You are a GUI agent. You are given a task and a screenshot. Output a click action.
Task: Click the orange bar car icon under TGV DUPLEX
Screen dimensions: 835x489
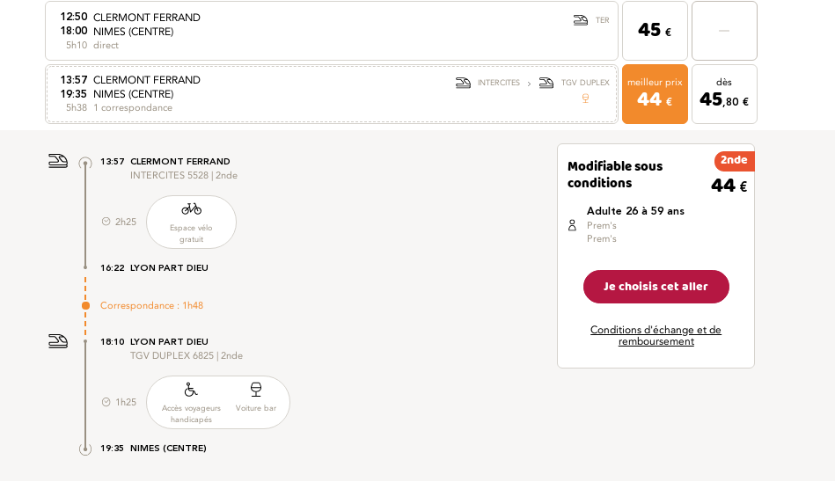(585, 98)
